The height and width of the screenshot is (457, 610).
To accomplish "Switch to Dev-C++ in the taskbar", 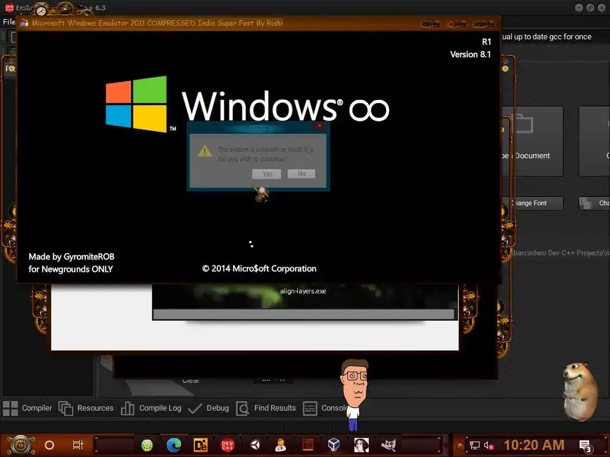I will click(x=228, y=445).
